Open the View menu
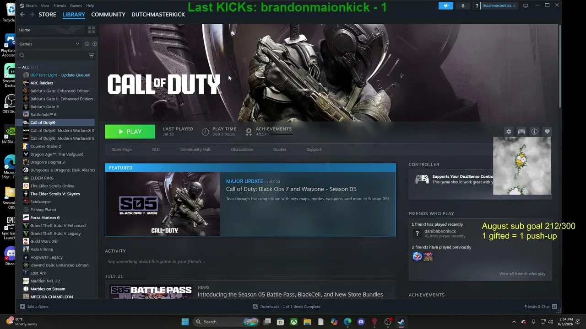The width and height of the screenshot is (586, 329). coord(45,5)
